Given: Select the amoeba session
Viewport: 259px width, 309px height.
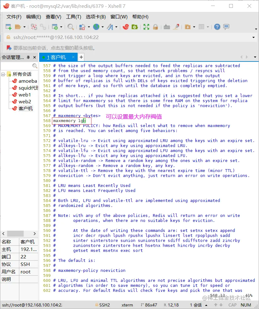Looking at the screenshot, I should coord(28,81).
